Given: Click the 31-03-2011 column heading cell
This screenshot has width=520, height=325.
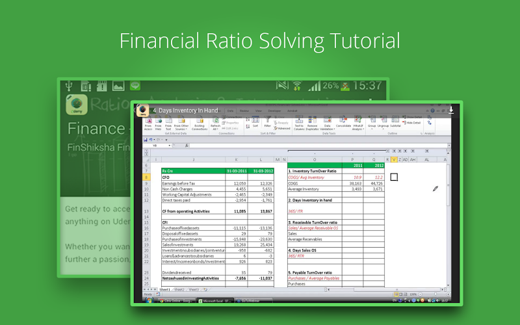Looking at the screenshot, I should (x=236, y=171).
